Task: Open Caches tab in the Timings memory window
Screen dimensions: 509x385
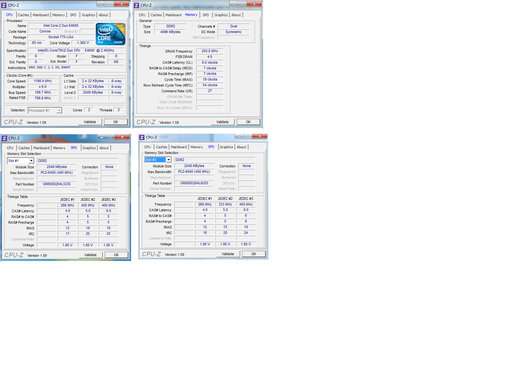Action: tap(156, 15)
